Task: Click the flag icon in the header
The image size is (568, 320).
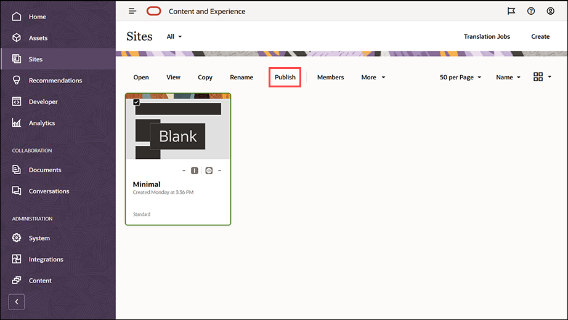Action: tap(511, 11)
